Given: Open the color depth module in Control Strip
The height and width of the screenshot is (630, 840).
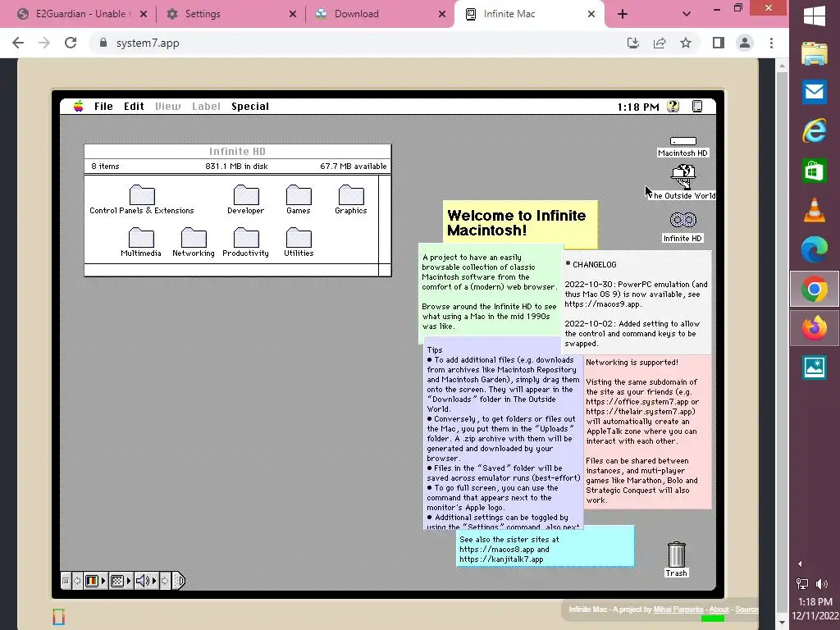Looking at the screenshot, I should coord(95,581).
